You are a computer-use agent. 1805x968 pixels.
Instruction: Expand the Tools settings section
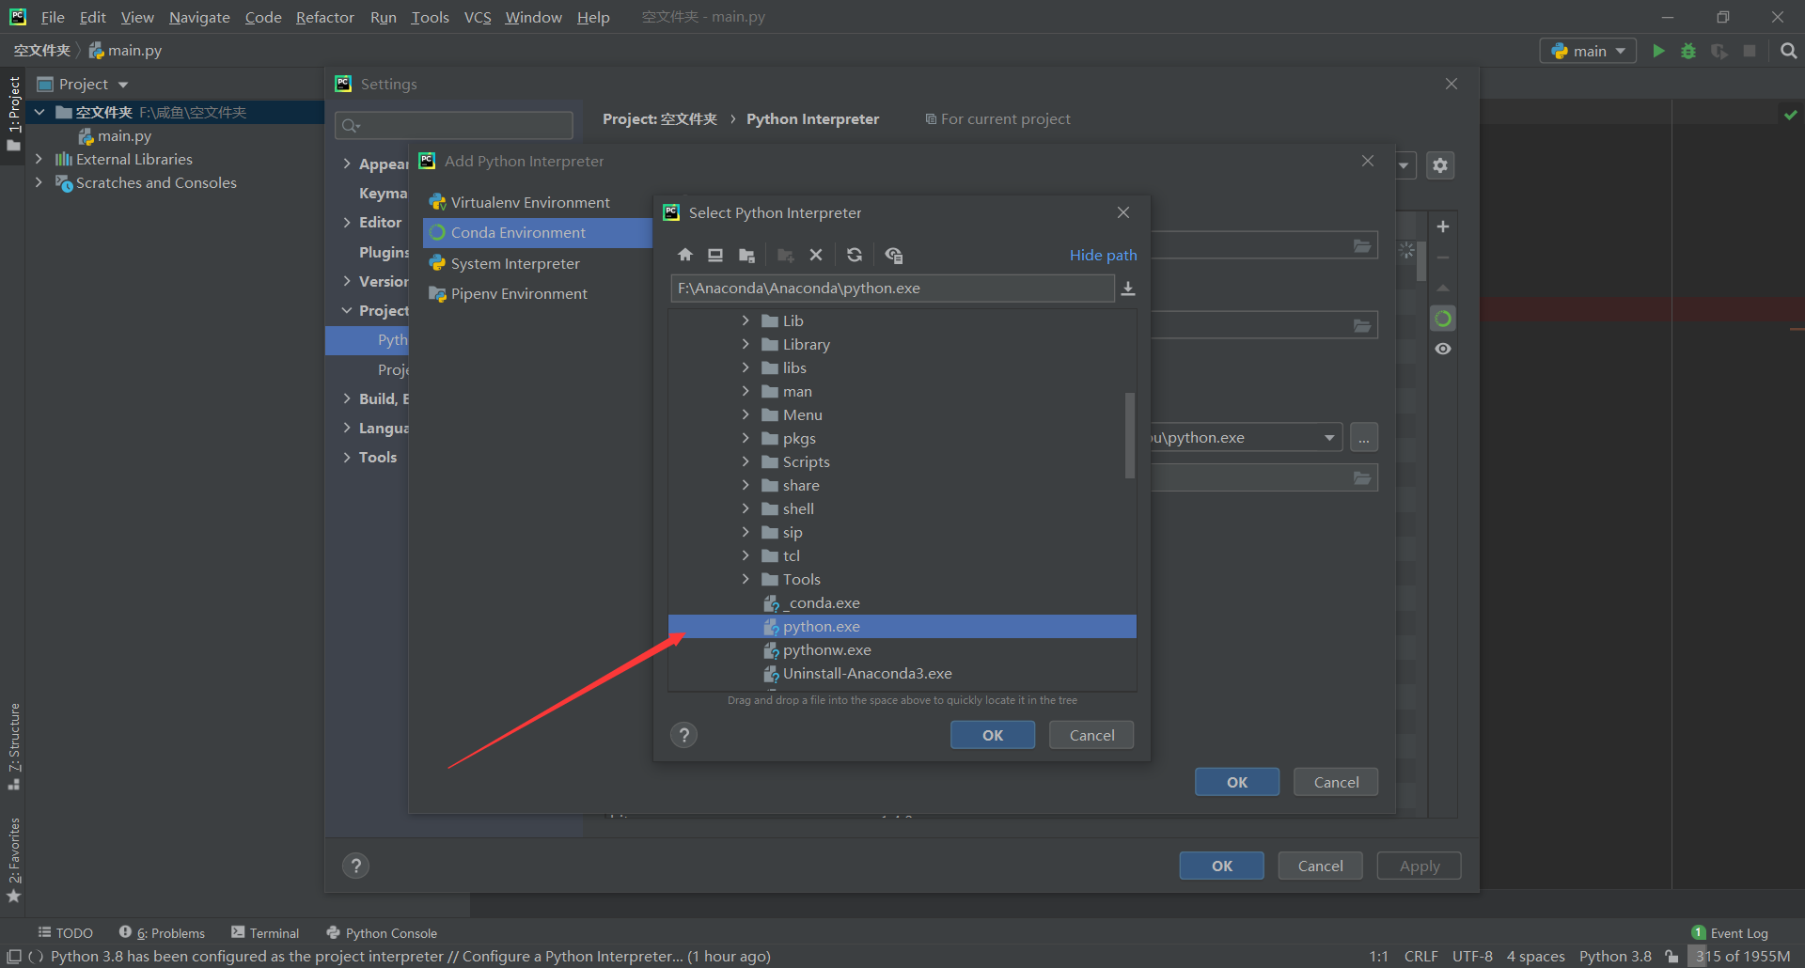click(x=347, y=458)
